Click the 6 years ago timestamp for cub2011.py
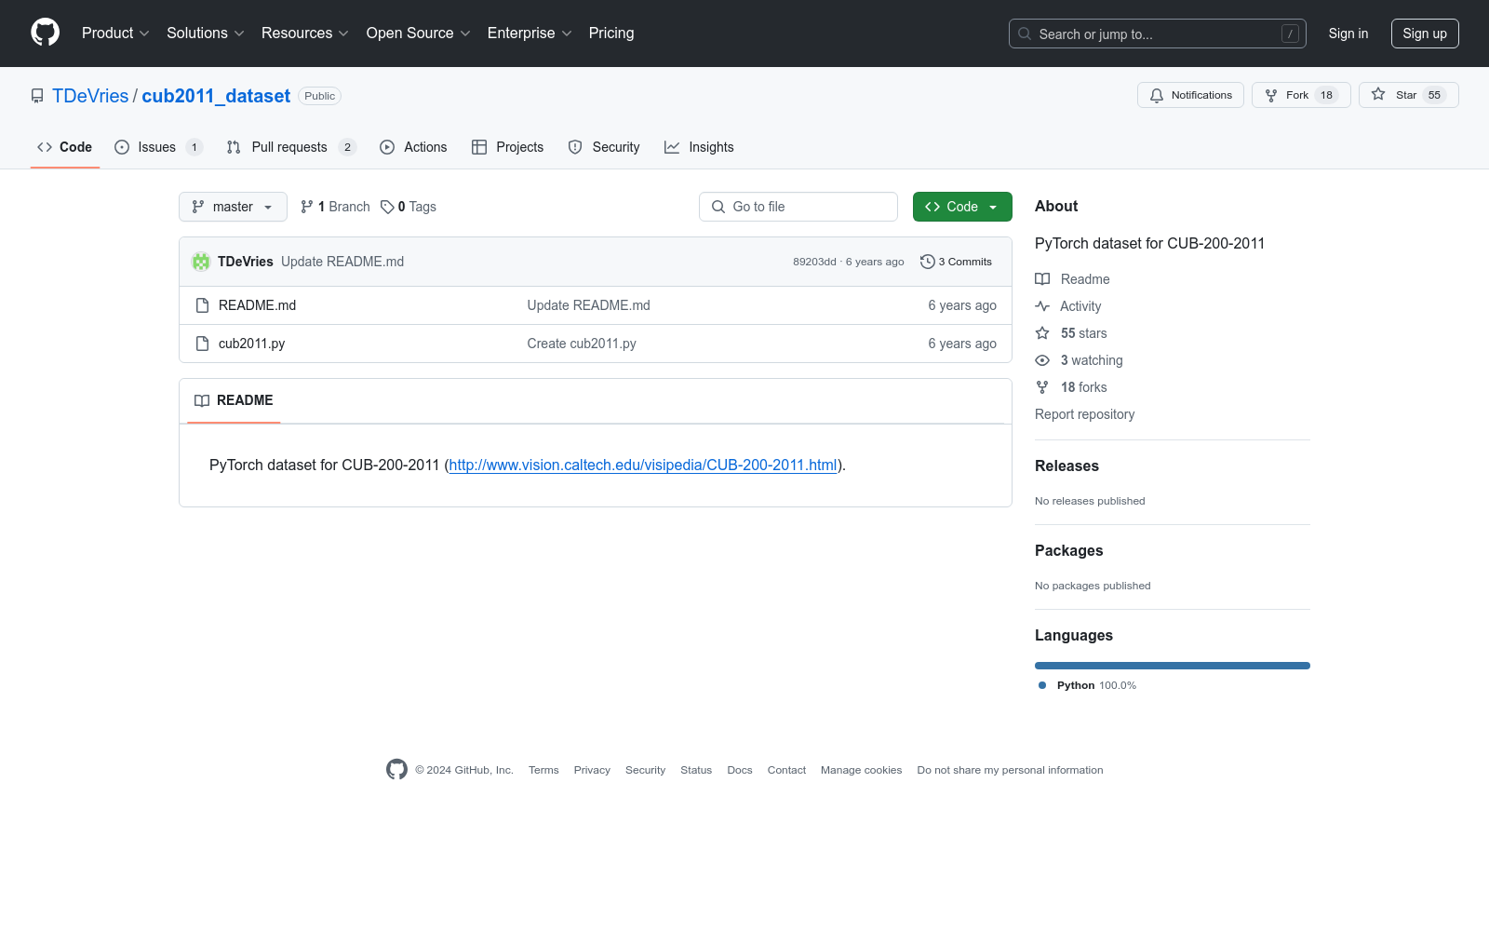 coord(962,344)
